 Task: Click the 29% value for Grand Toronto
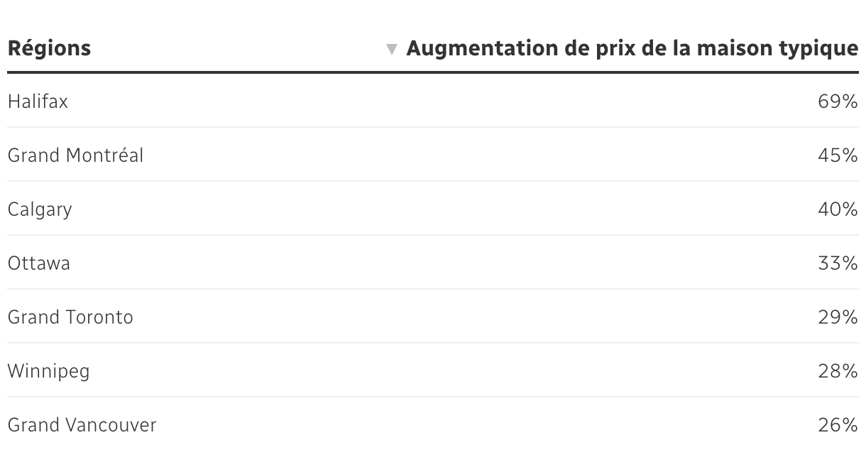click(x=838, y=317)
